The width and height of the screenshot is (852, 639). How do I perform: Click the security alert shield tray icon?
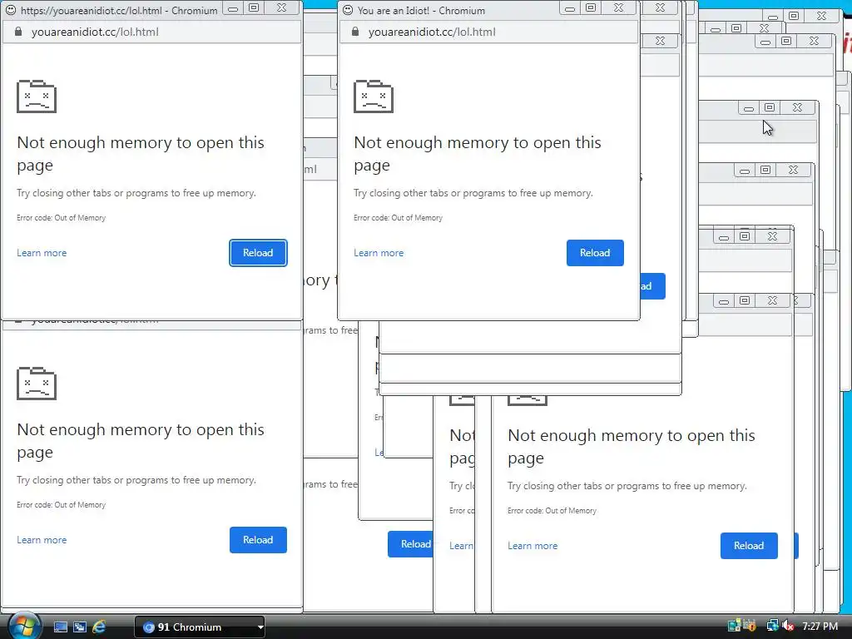point(750,626)
